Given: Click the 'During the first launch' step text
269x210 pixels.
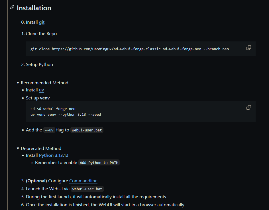Looking at the screenshot, I should pos(96,197).
